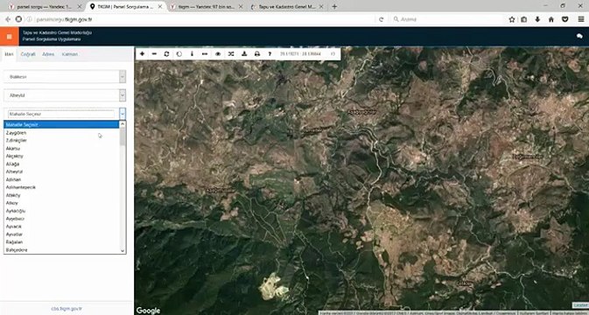Screen dimensions: 589x315
Task: Click the dropdown list scroll-up arrow
Action: coord(123,124)
